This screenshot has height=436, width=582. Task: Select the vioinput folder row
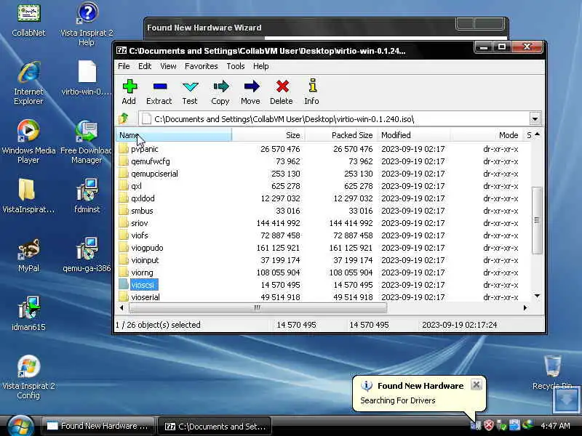click(323, 260)
